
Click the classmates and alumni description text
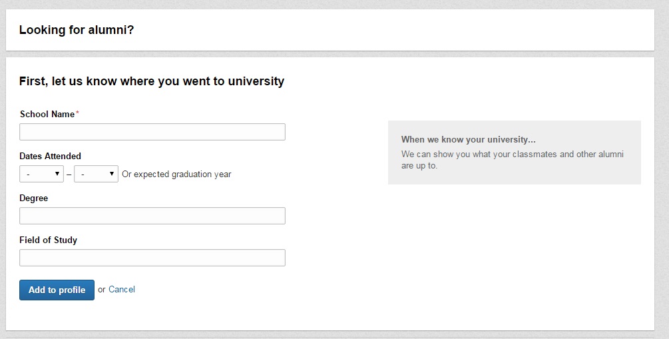[512, 160]
